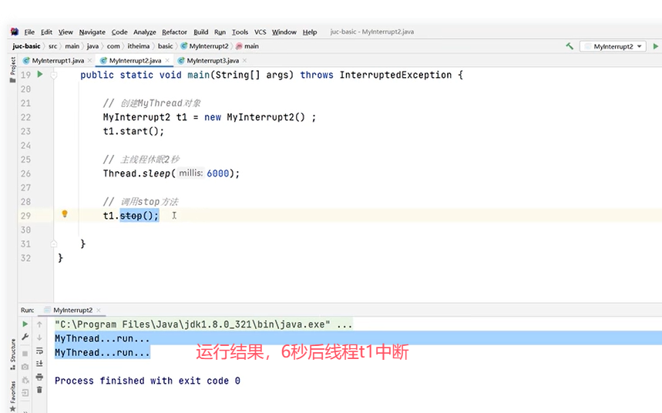This screenshot has height=413, width=662.
Task: Open the VCS menu
Action: pos(260,32)
